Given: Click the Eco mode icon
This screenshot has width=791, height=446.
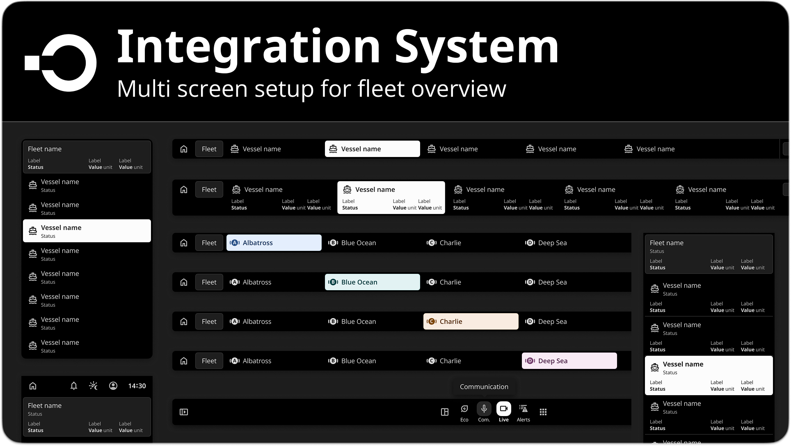Looking at the screenshot, I should 464,409.
